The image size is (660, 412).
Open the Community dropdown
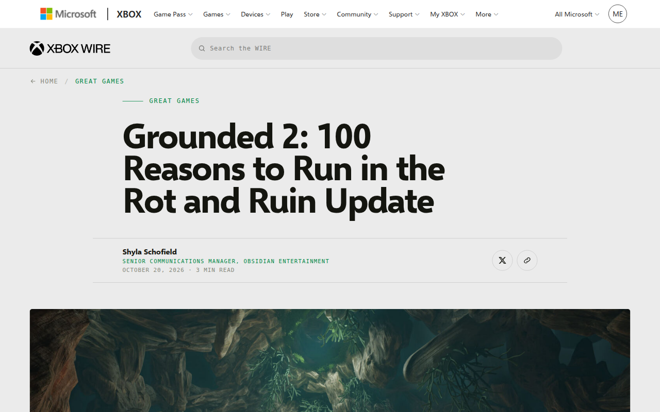coord(357,14)
